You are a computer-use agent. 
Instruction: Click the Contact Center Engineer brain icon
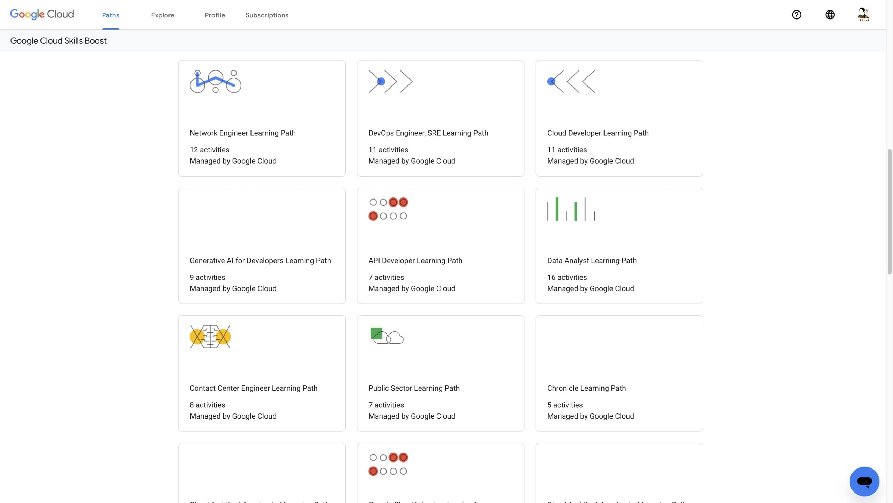tap(210, 337)
